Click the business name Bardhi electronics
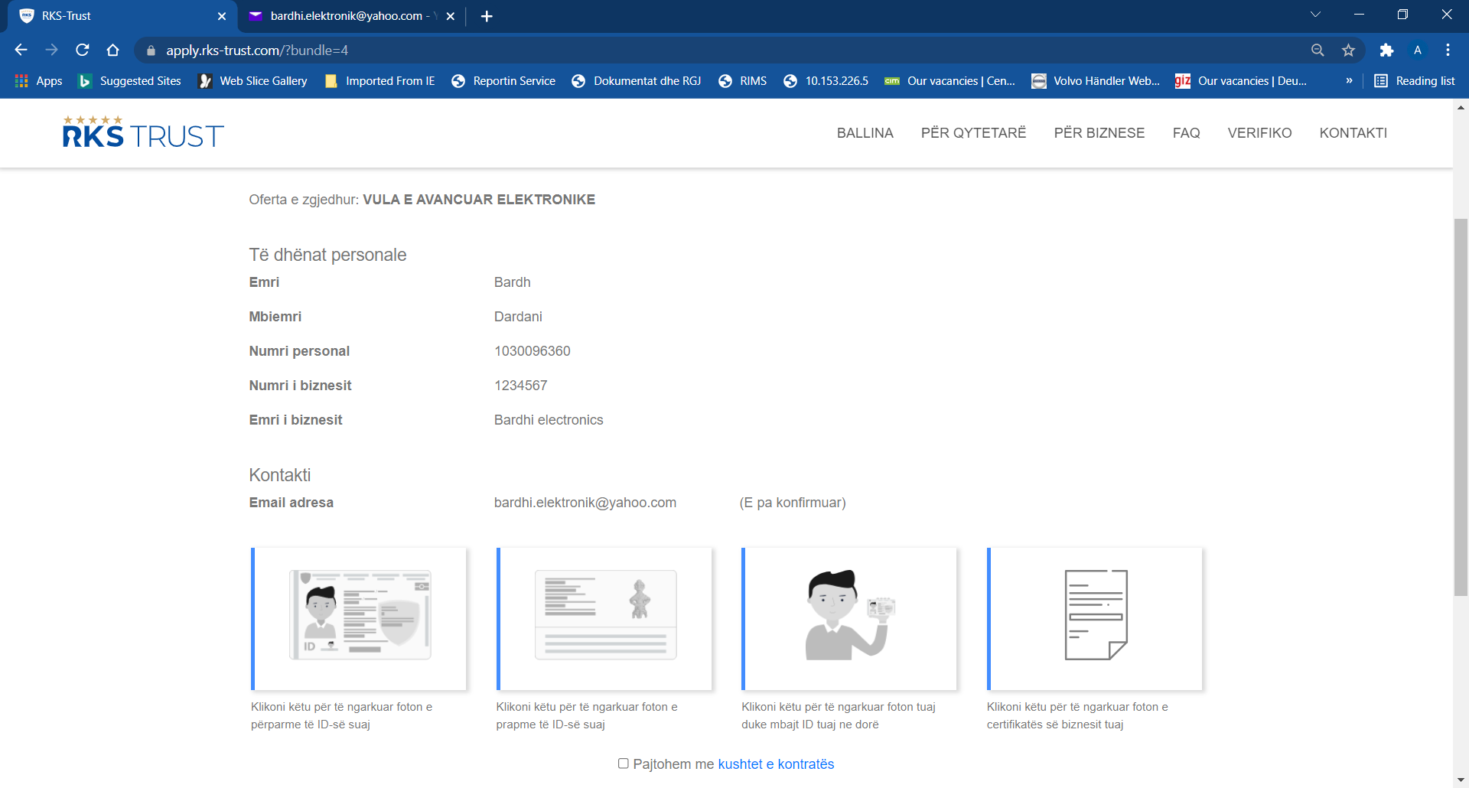1469x788 pixels. coord(549,420)
